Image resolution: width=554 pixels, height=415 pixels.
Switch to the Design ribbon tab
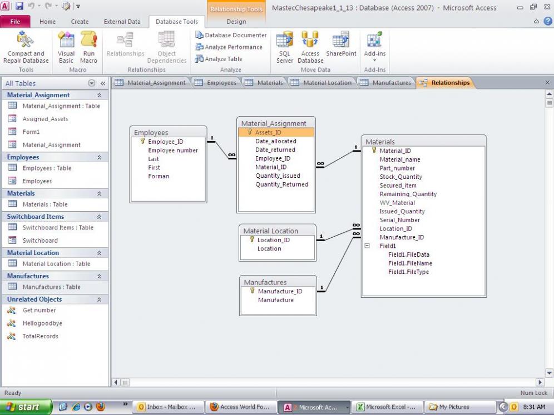(x=236, y=22)
